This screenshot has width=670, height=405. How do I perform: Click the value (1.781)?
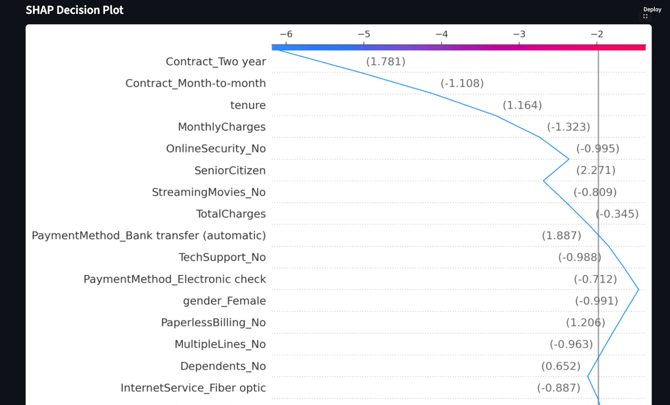[x=386, y=61]
